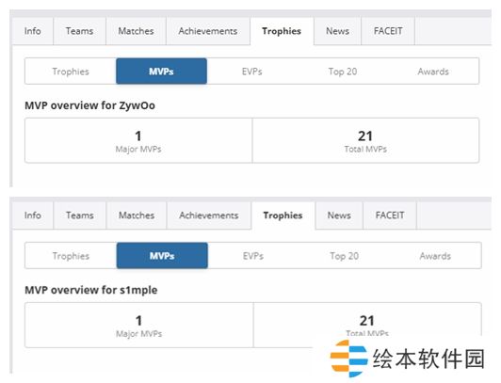Select Top 20 sub-tab for ZywOo
Screen dimensions: 501x383
[x=343, y=72]
